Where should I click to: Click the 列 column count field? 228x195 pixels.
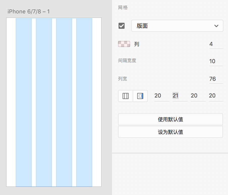click(x=216, y=44)
